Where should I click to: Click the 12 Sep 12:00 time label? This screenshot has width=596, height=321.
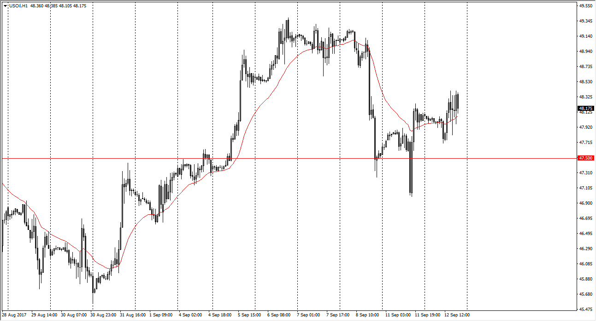point(457,315)
